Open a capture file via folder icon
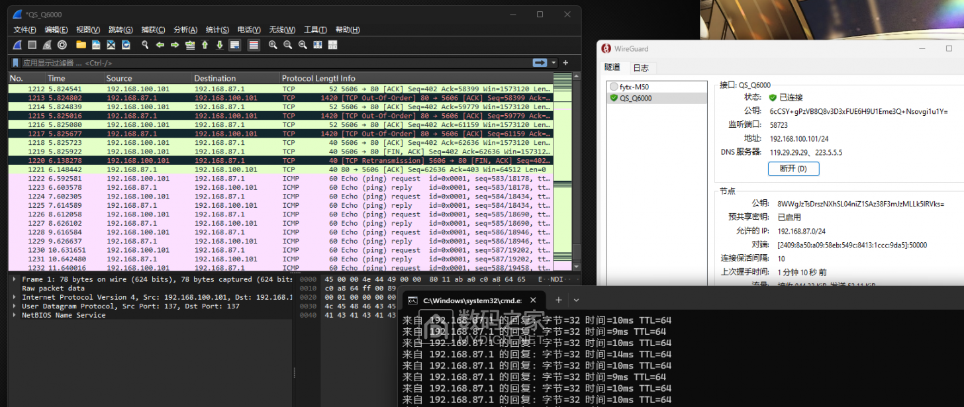Image resolution: width=964 pixels, height=407 pixels. [81, 45]
